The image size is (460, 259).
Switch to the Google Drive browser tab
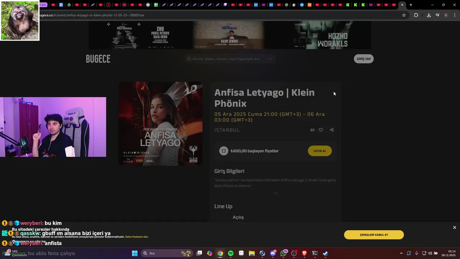tap(69, 5)
